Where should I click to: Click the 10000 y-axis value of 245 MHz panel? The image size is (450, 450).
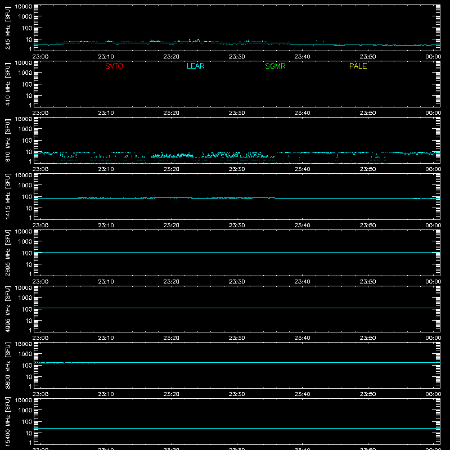(x=24, y=7)
